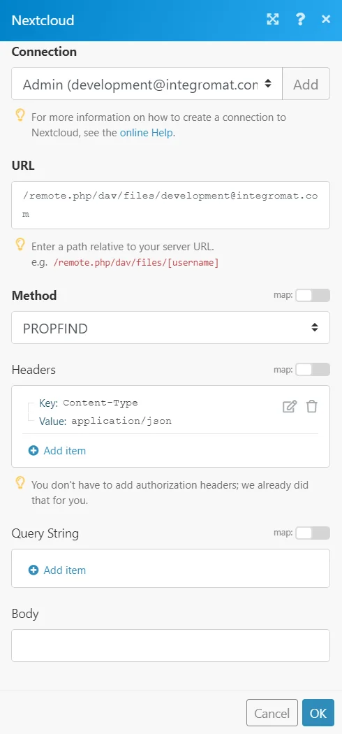Click the lightbulb hint icon below URL
The height and width of the screenshot is (734, 342).
pyautogui.click(x=20, y=244)
